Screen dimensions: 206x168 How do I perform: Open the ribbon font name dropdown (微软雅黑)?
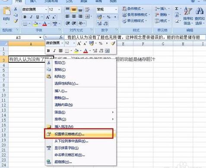tap(46, 10)
